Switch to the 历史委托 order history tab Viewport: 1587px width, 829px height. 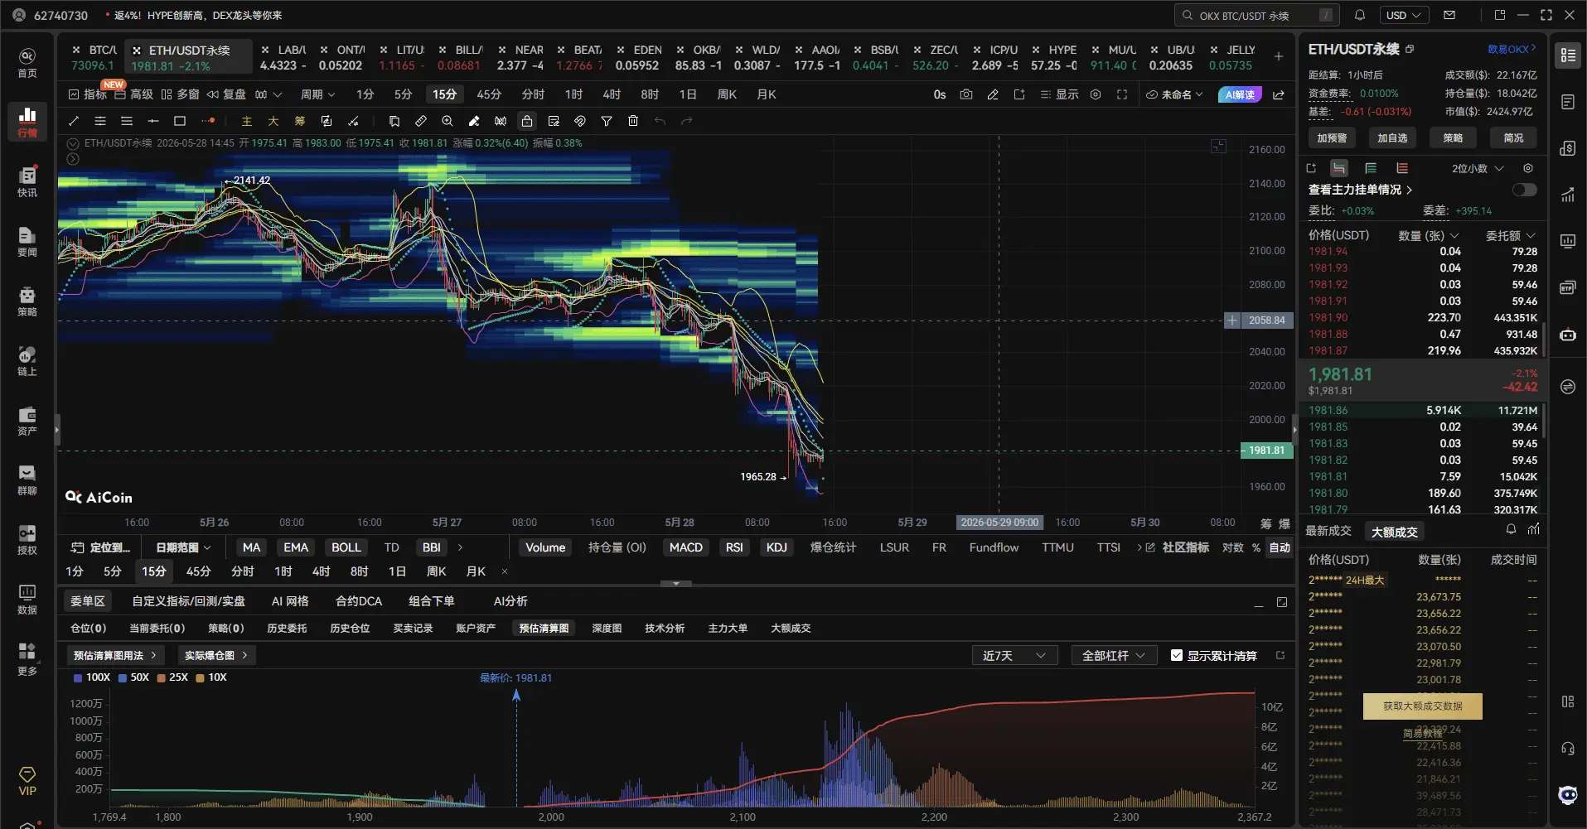coord(287,628)
